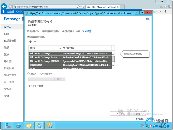Open the browser home icon
This screenshot has width=173, height=130.
(x=161, y=6)
